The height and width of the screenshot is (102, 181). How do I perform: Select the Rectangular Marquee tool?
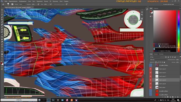pos(2,12)
